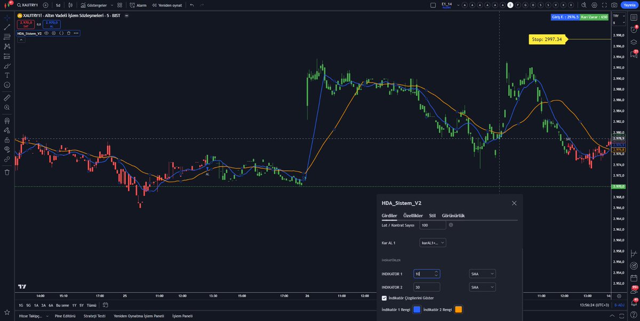Click the INDIKATOR 1 value field
The width and height of the screenshot is (640, 321).
427,273
